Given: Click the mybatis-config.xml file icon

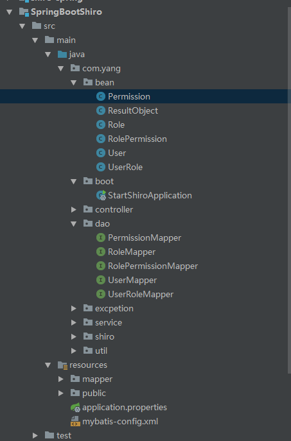Looking at the screenshot, I should 75,421.
